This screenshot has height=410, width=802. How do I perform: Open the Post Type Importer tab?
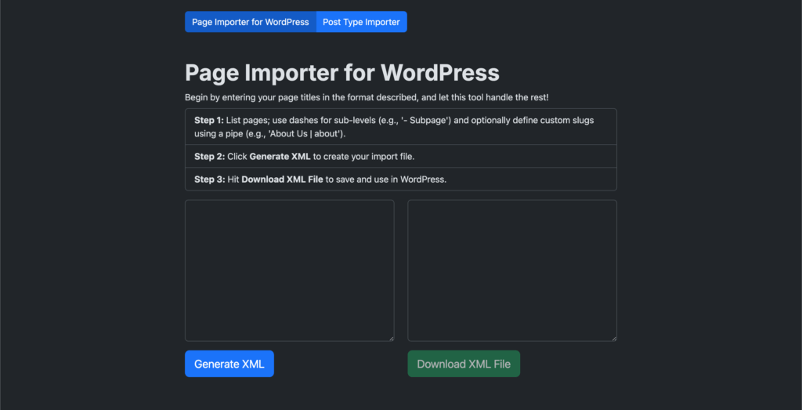tap(362, 22)
